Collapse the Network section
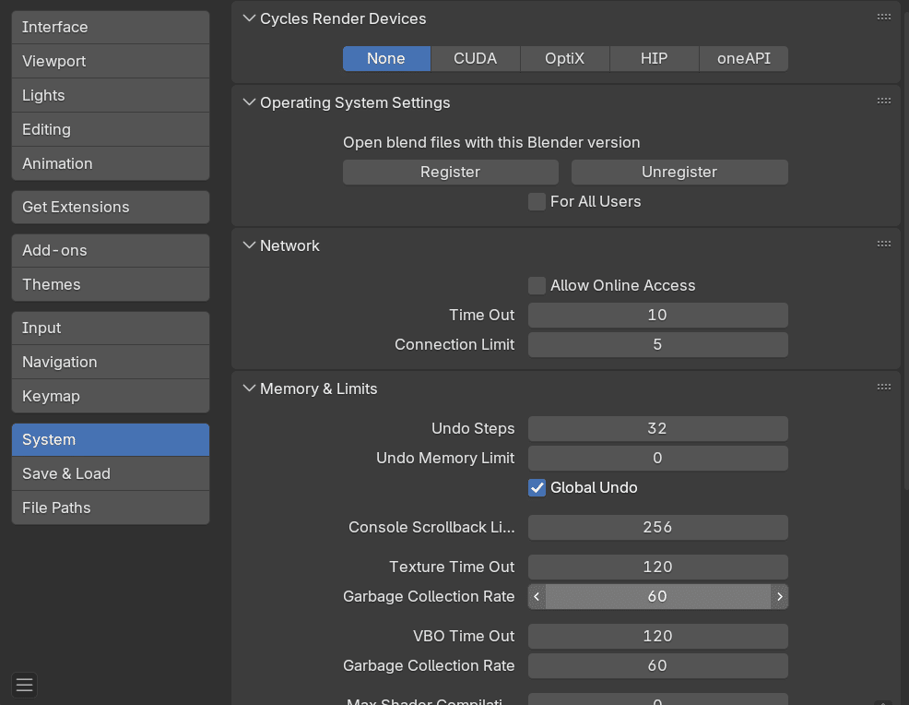The image size is (909, 705). (249, 245)
